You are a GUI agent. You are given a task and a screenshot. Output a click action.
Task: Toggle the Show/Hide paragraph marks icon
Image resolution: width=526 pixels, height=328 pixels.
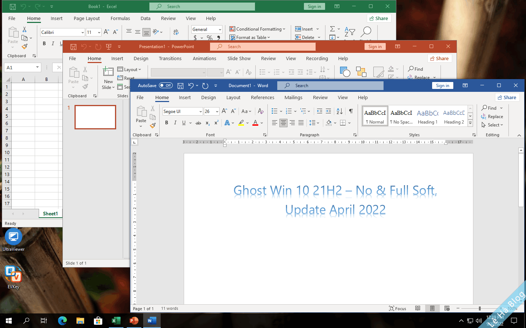click(351, 111)
